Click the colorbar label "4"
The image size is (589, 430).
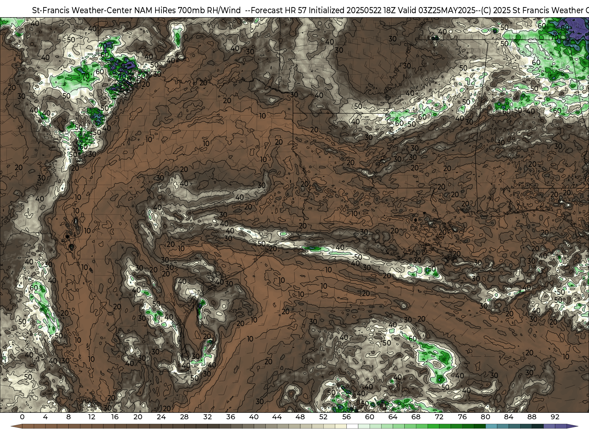(x=45, y=417)
